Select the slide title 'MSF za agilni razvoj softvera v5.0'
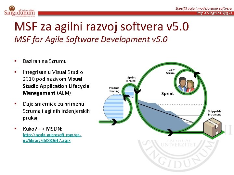 click(x=102, y=27)
